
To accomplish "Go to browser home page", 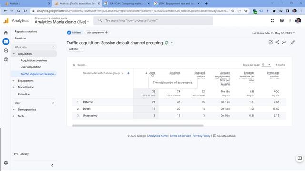I will click(x=25, y=11).
